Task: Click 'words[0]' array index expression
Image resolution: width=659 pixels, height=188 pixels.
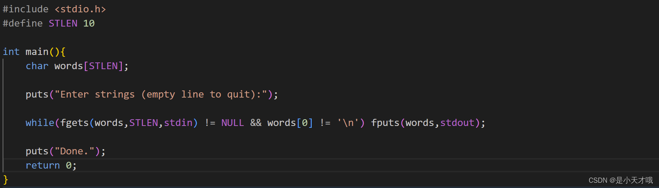Action: point(290,123)
